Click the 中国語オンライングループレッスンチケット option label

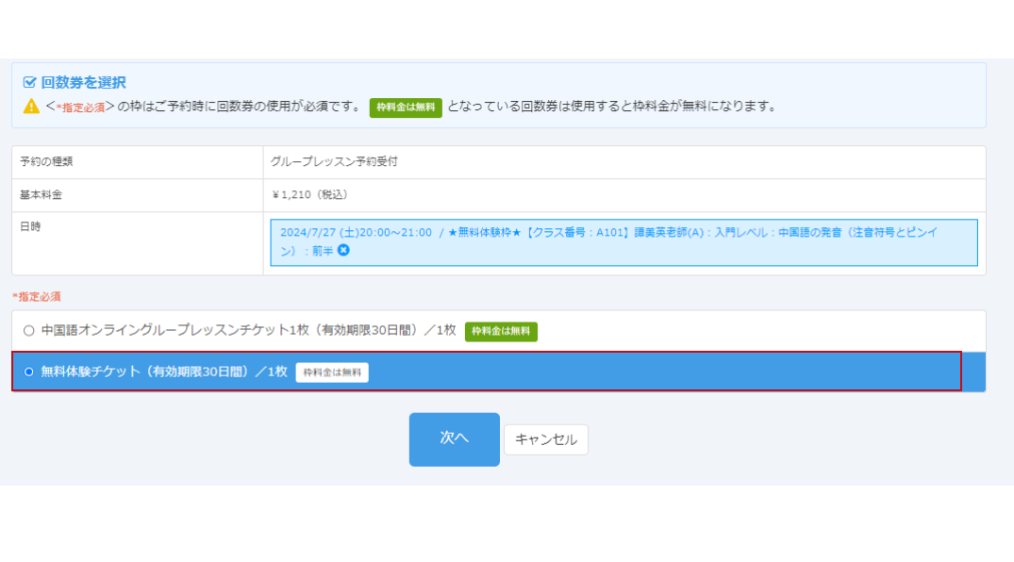pyautogui.click(x=248, y=331)
